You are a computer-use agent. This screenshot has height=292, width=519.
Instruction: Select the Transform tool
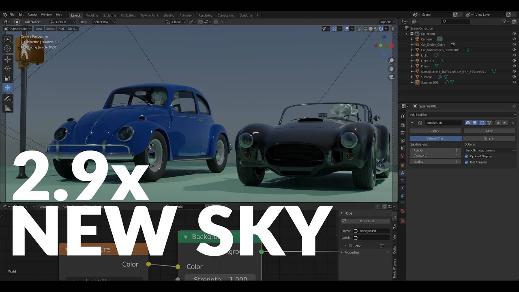coord(8,88)
